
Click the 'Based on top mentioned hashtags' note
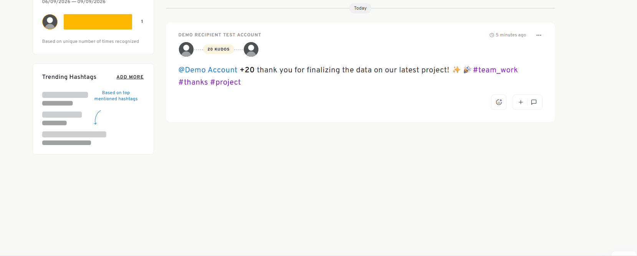(116, 96)
